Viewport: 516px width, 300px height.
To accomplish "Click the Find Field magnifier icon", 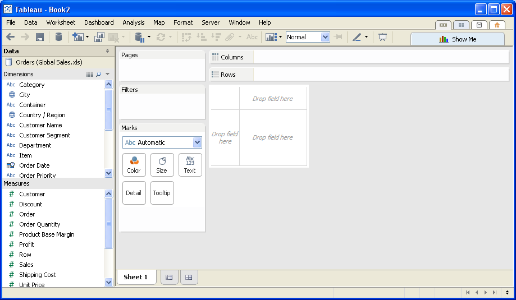I will (x=98, y=74).
